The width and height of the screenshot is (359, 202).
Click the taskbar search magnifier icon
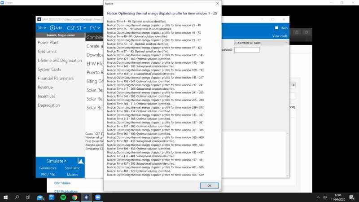(17, 197)
